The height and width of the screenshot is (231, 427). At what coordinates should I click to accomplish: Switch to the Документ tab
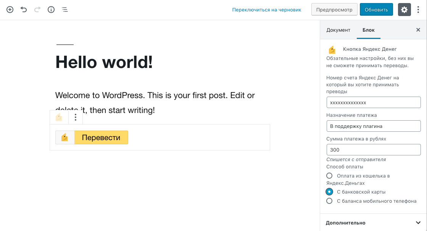coord(338,30)
